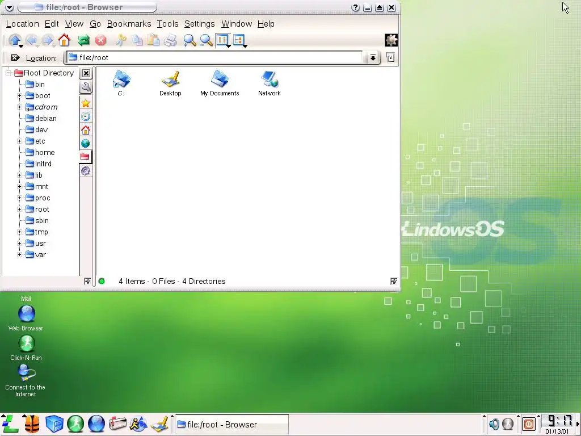Open the Bookmarks star sidebar tab
This screenshot has width=581, height=436.
click(86, 103)
